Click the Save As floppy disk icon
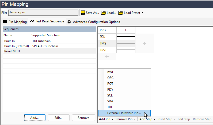Image resolution: width=213 pixels, height=125 pixels. [x=83, y=13]
